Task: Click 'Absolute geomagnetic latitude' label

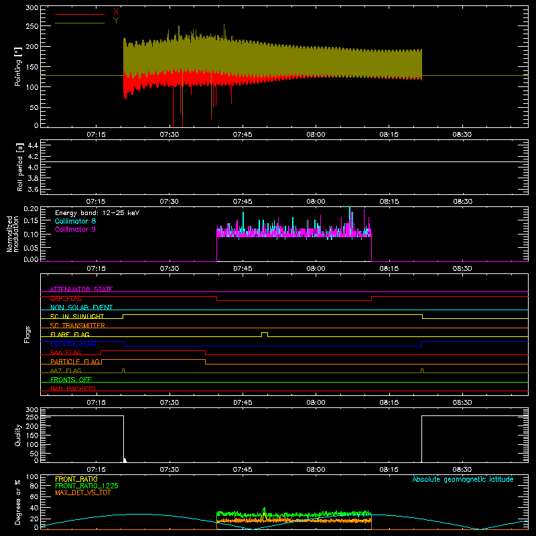Action: pyautogui.click(x=463, y=479)
